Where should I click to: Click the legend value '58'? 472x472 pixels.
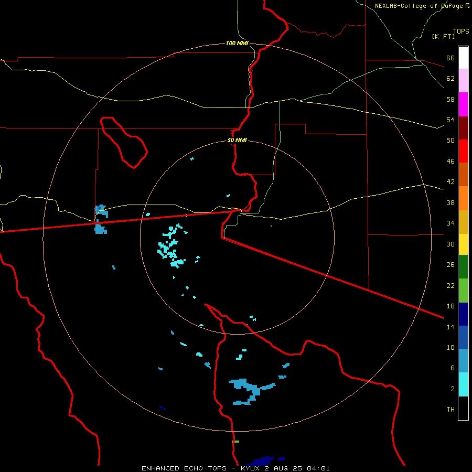[450, 99]
